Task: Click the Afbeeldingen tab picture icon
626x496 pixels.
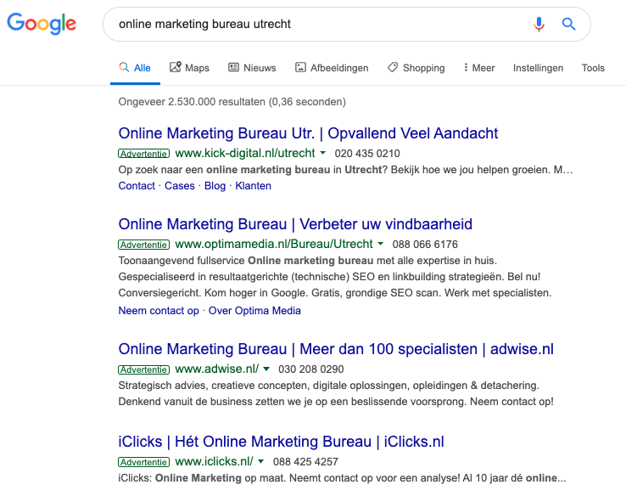Action: point(300,67)
